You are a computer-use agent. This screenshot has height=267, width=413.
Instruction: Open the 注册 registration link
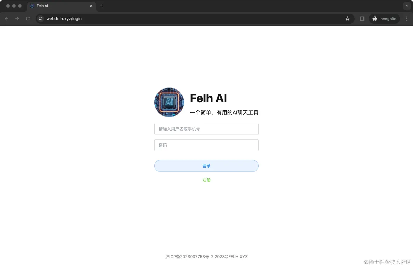206,180
